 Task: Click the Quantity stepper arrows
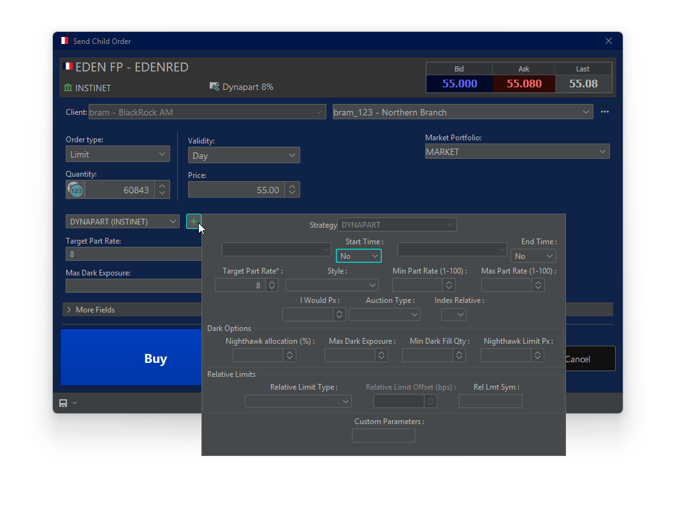pos(163,190)
